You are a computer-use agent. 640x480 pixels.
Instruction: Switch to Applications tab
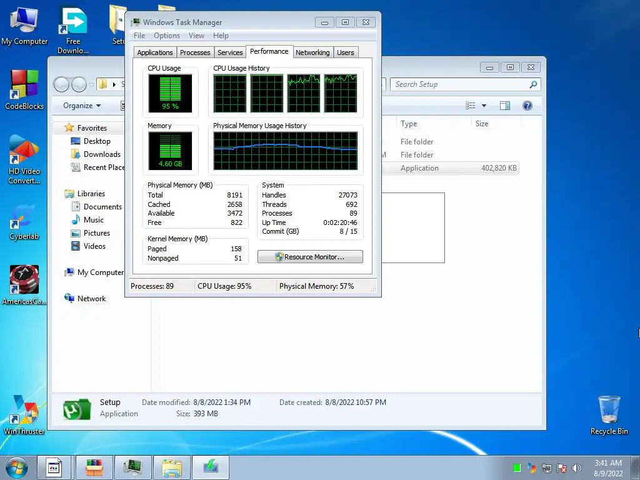pos(155,52)
